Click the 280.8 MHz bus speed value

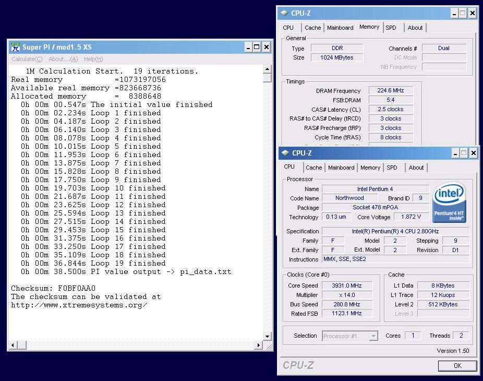pyautogui.click(x=347, y=305)
